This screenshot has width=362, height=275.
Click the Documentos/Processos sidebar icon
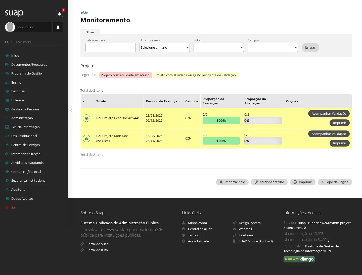[x=7, y=64]
